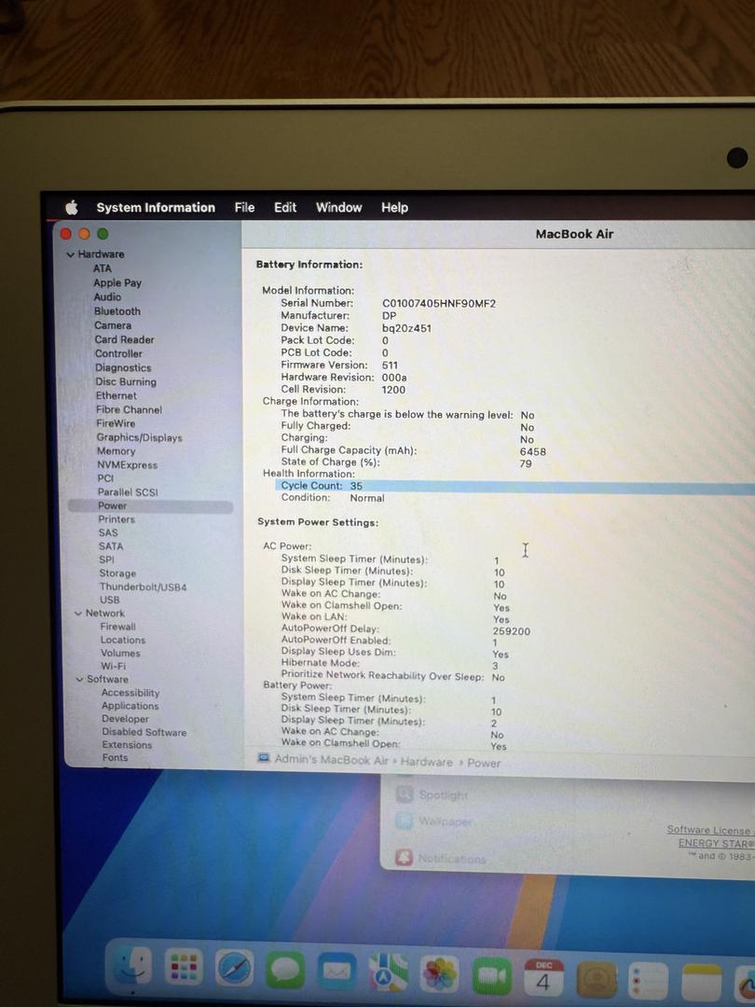Select Thunderbolt/USB4 in Hardware list
755x1007 pixels.
143,587
